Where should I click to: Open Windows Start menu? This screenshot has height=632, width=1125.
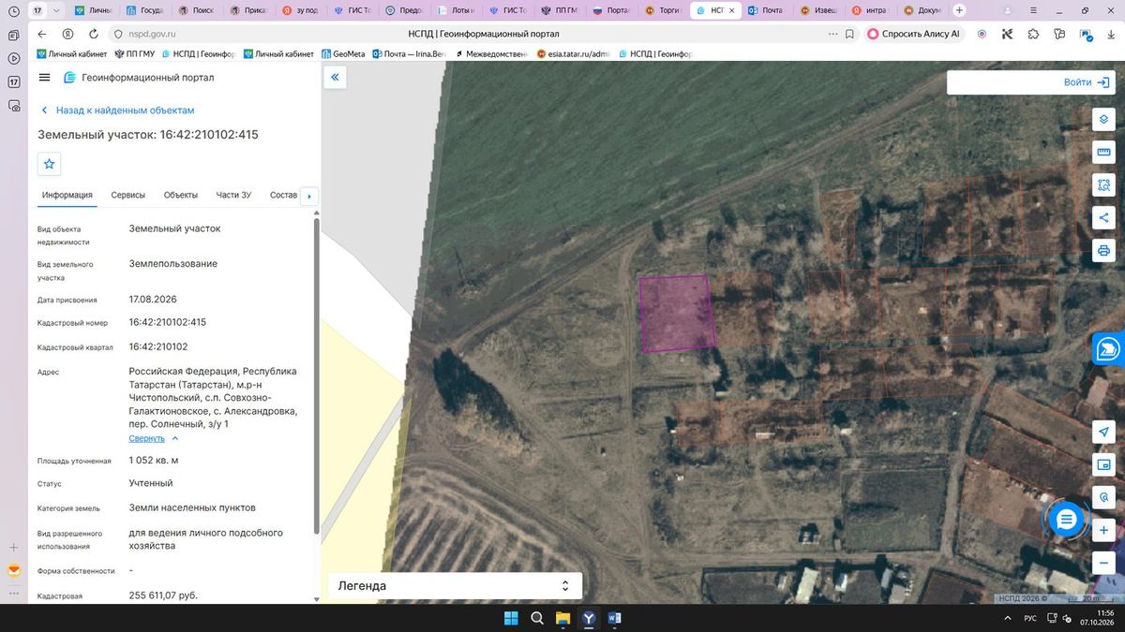511,618
